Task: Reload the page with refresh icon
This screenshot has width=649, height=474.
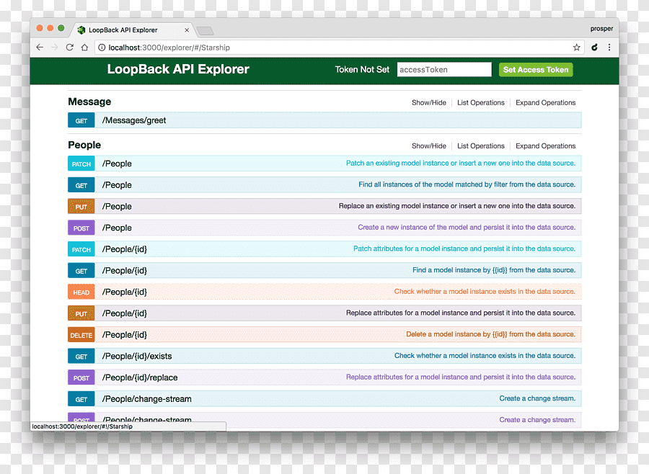Action: coord(69,47)
